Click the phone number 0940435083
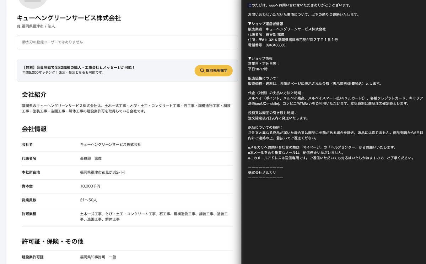Image resolution: width=426 pixels, height=264 pixels. click(x=275, y=45)
